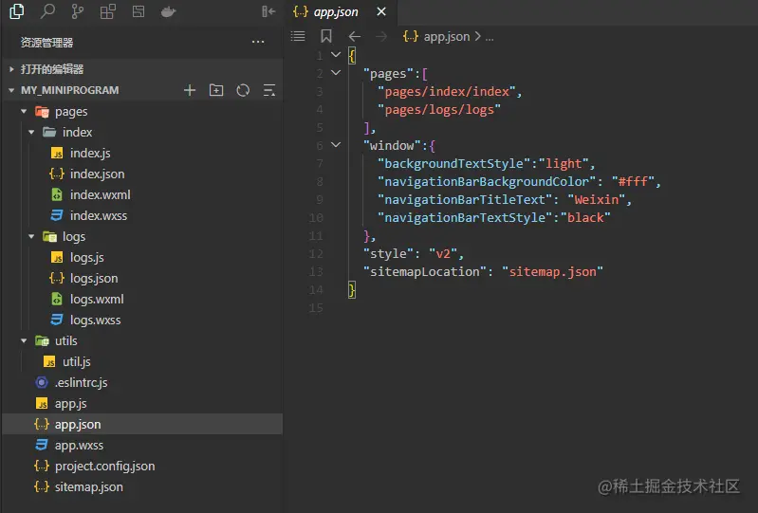Click the "pages/index/index" string
The image size is (758, 513).
(x=447, y=91)
